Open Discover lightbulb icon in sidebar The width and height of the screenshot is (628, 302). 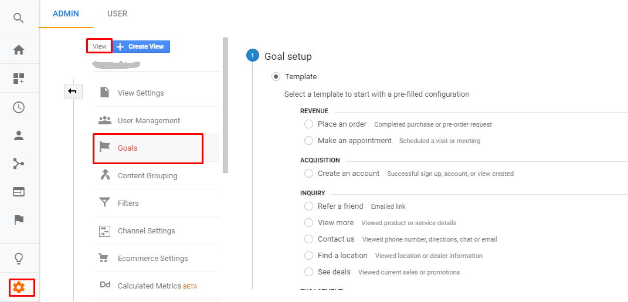(x=19, y=259)
